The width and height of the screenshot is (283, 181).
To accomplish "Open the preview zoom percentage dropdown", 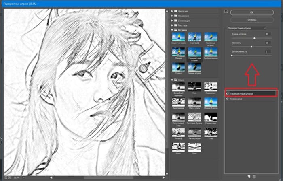I will click(x=23, y=178).
